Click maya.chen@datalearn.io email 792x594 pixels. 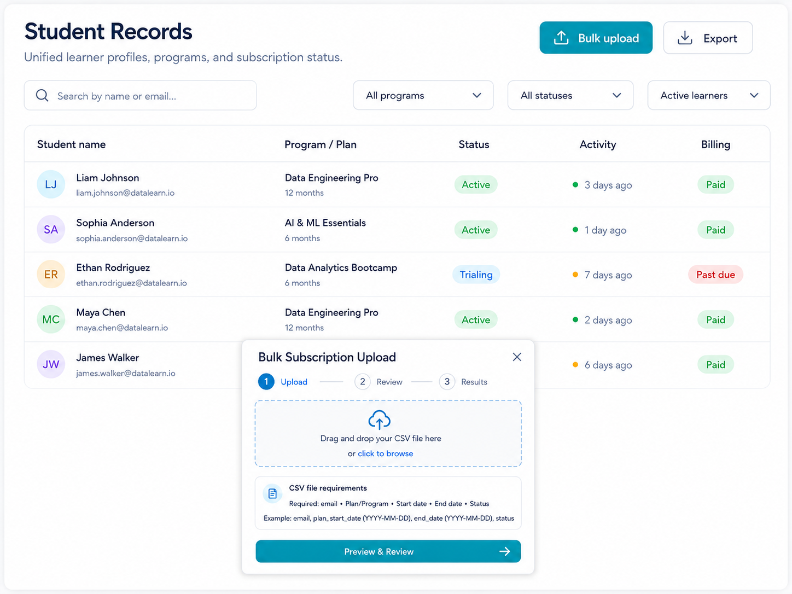click(x=122, y=328)
